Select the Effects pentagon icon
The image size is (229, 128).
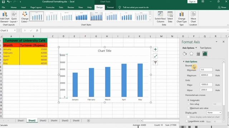tap(191, 54)
